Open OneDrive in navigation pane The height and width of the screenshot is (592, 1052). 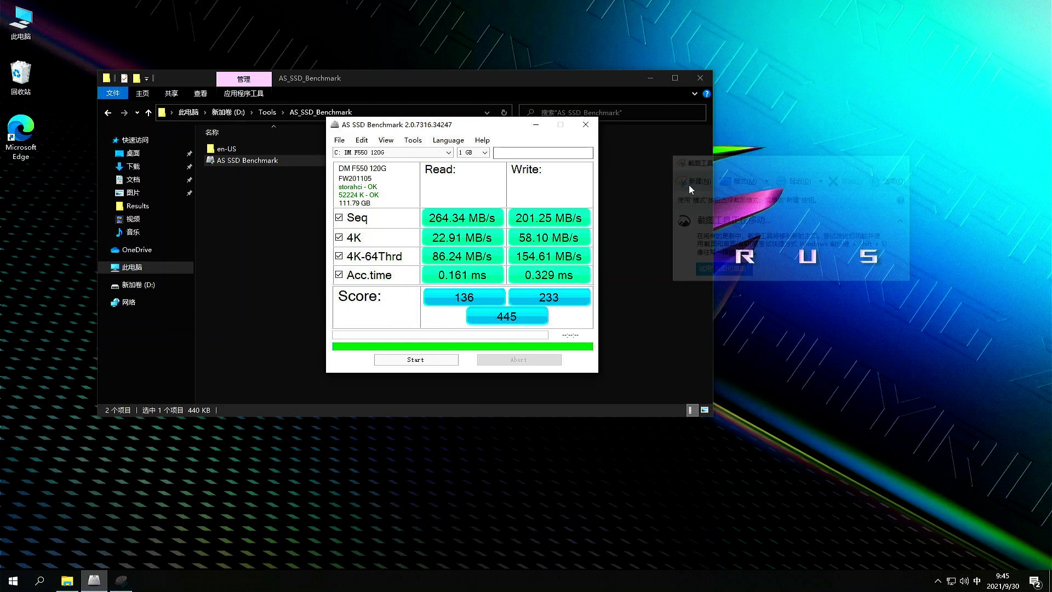(x=136, y=250)
